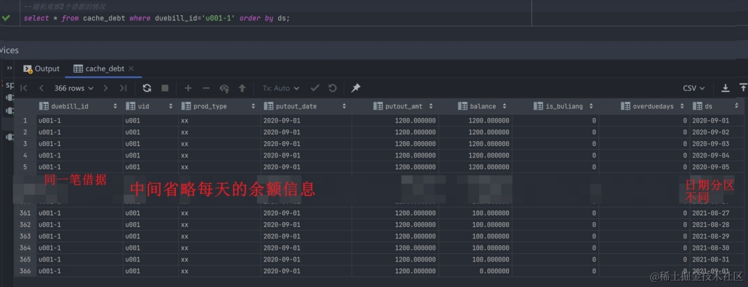Sort by is_buliang column arrows
The width and height of the screenshot is (748, 287).
pos(591,107)
